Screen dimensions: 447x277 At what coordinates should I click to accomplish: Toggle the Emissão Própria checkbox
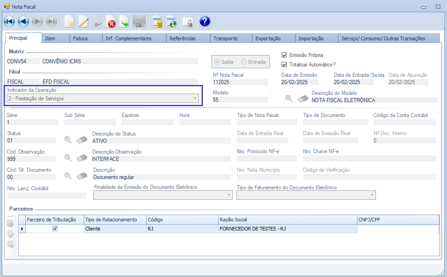[284, 55]
